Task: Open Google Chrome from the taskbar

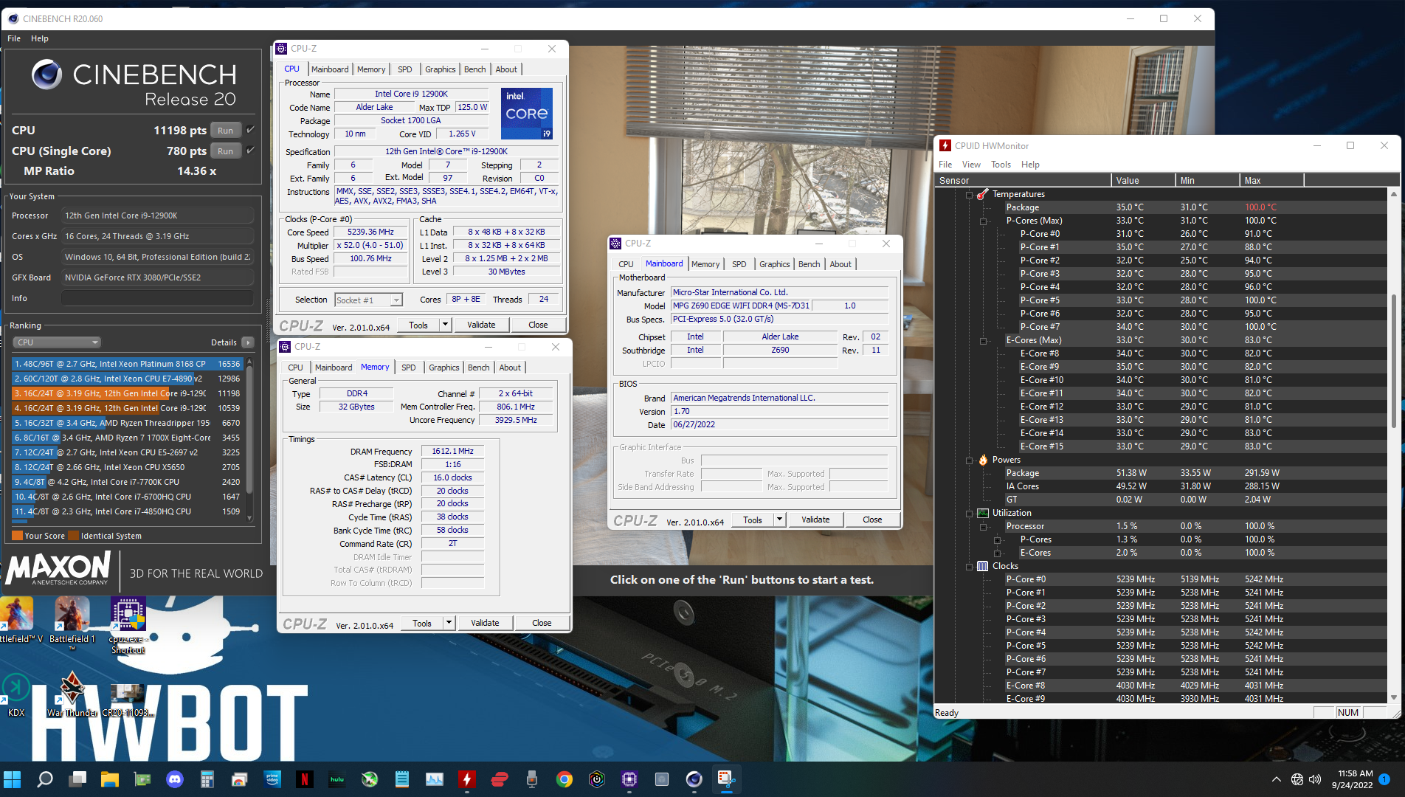Action: click(564, 779)
